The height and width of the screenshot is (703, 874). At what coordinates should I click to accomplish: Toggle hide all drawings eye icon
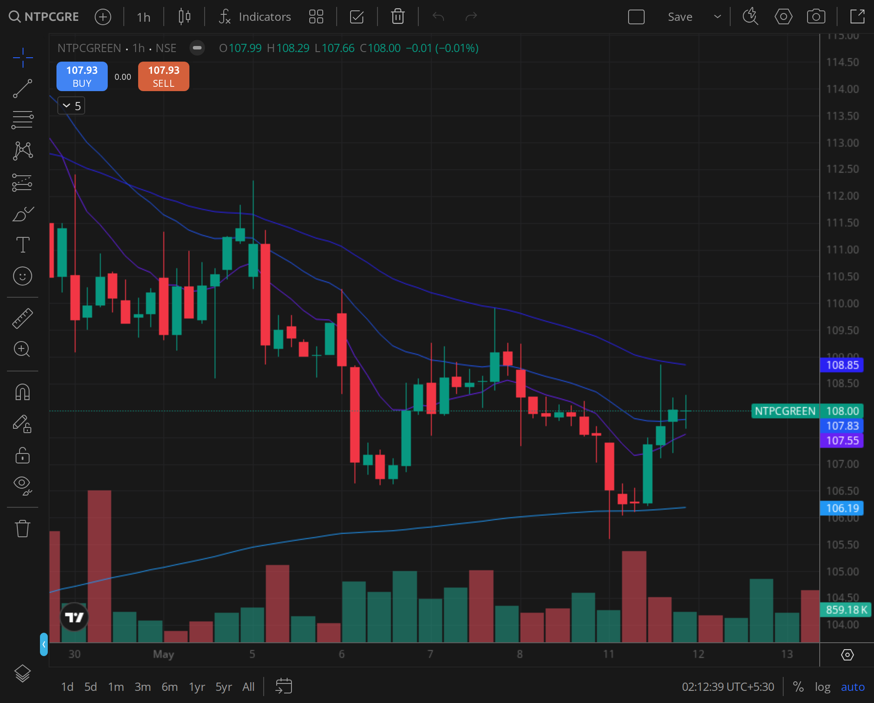(x=23, y=486)
